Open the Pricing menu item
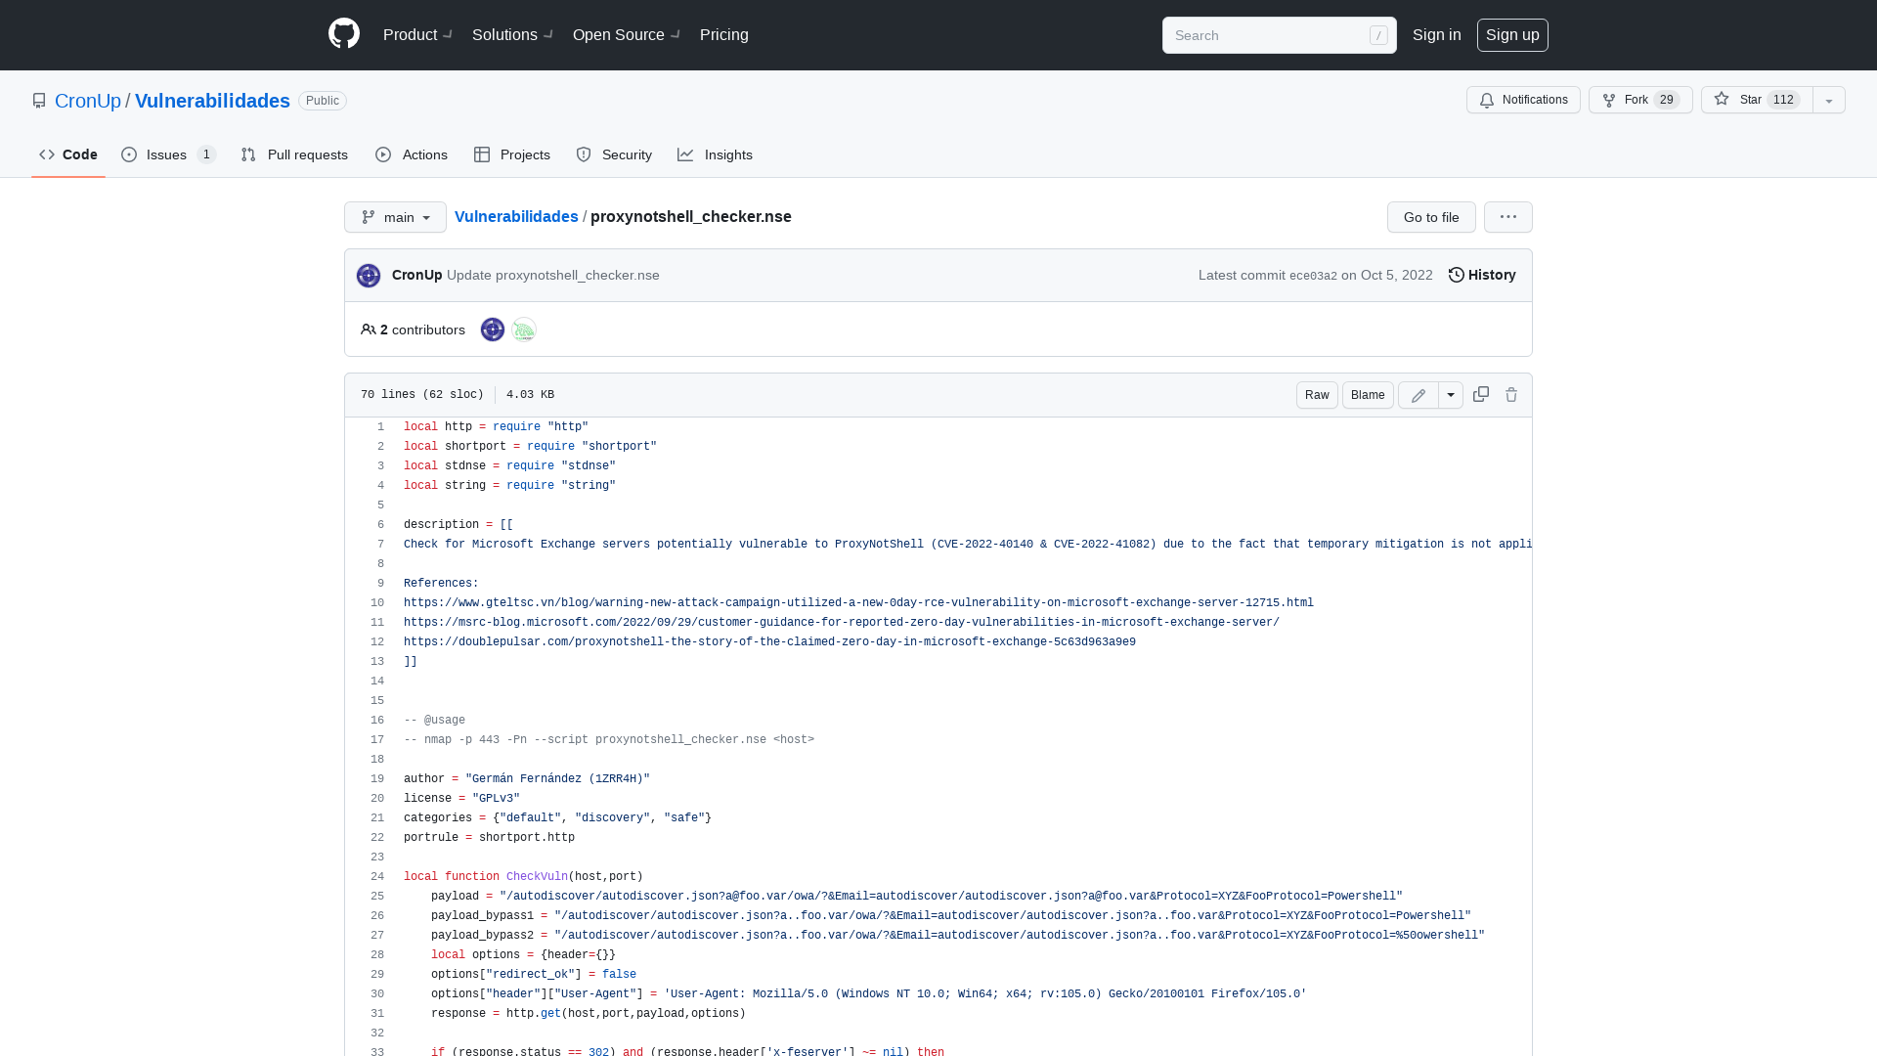 (723, 34)
